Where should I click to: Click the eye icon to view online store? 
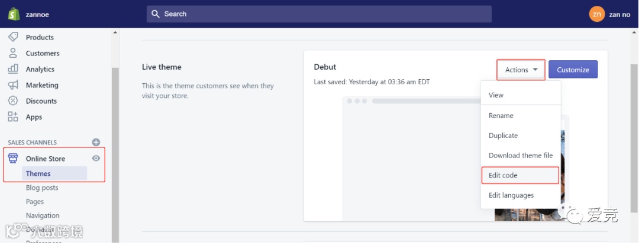(x=96, y=159)
